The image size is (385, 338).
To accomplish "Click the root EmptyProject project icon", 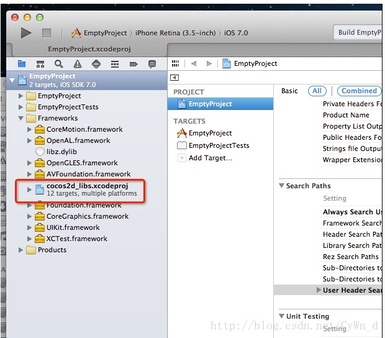I will (x=22, y=80).
